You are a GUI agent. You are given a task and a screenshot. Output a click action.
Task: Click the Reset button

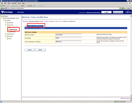click(40, 50)
